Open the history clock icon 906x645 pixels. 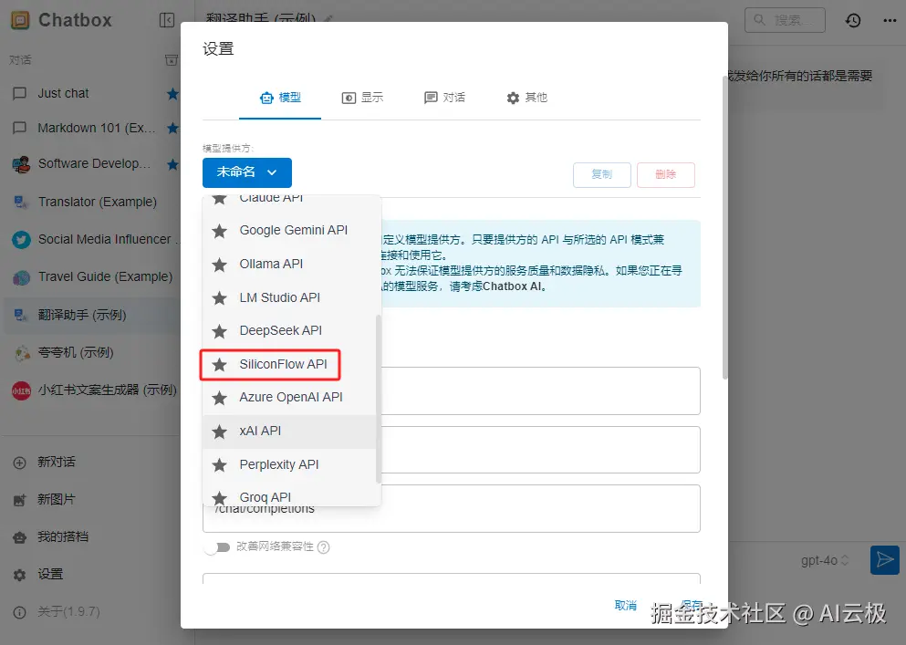click(x=853, y=20)
